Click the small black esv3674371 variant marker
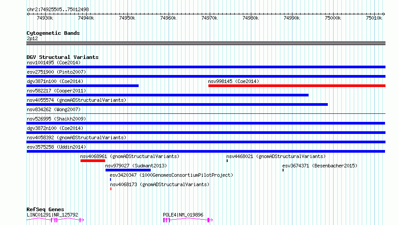This screenshot has height=225, width=398. (283, 170)
